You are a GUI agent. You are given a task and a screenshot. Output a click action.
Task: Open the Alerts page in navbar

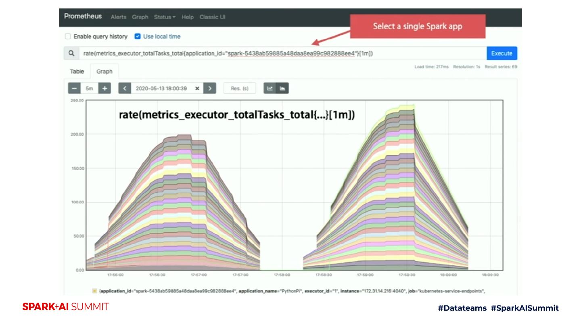(119, 17)
